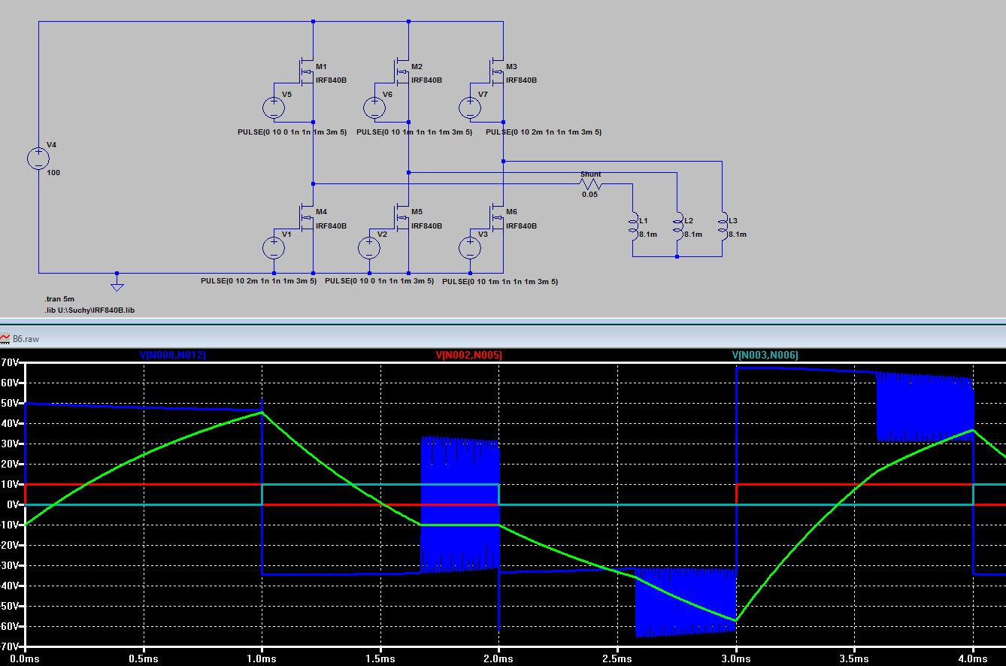Click the ground symbol
The width and height of the screenshot is (1006, 666).
(x=117, y=286)
